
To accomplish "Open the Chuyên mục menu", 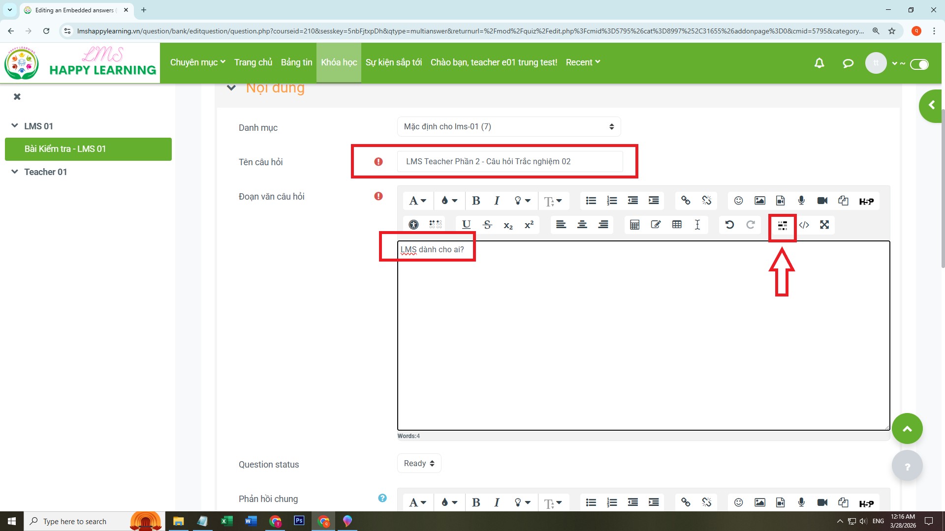I will [x=197, y=62].
